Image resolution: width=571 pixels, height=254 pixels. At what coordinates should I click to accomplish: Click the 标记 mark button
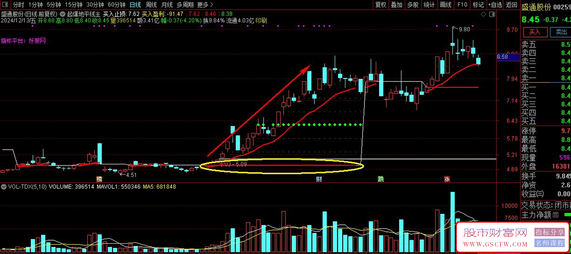pos(478,5)
